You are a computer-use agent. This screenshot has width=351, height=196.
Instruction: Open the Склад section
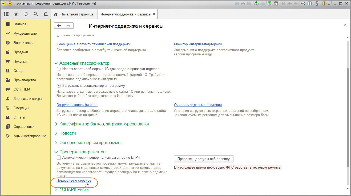(18, 71)
